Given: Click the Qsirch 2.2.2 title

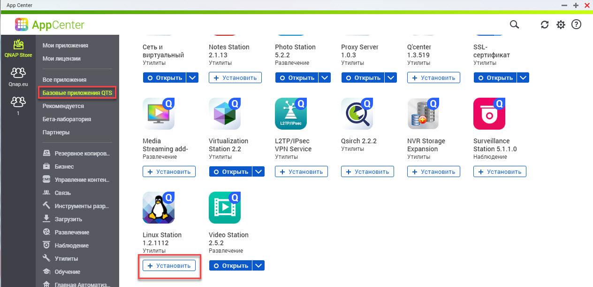Looking at the screenshot, I should tap(359, 141).
